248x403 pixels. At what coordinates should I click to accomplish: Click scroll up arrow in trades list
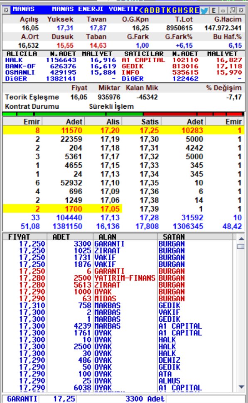pyautogui.click(x=241, y=239)
